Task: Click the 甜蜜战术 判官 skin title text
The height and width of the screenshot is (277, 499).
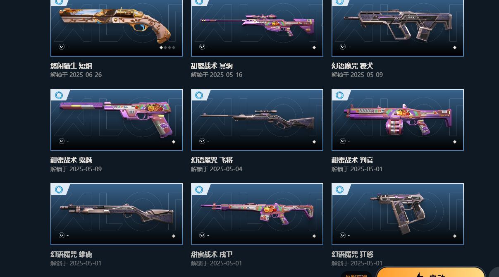Action: pos(352,160)
